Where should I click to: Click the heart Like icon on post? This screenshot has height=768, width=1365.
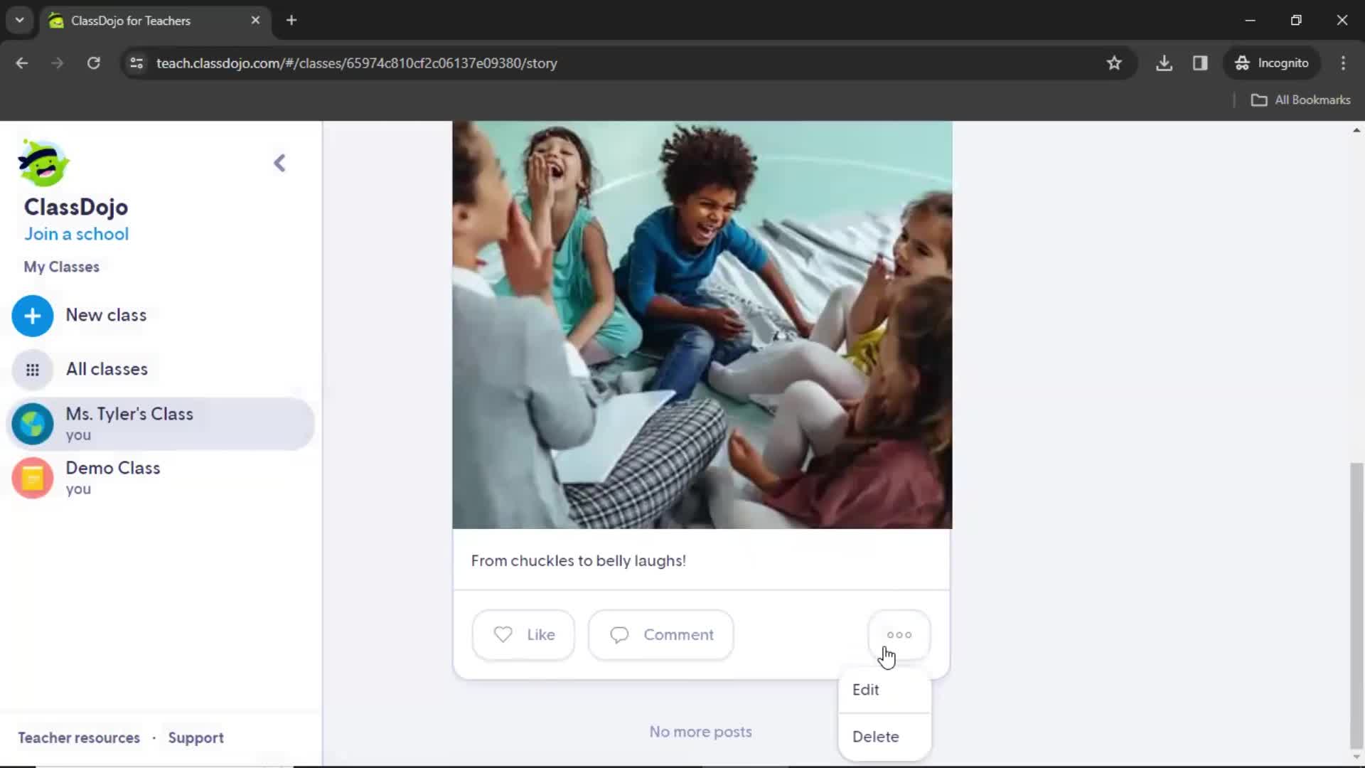(503, 635)
